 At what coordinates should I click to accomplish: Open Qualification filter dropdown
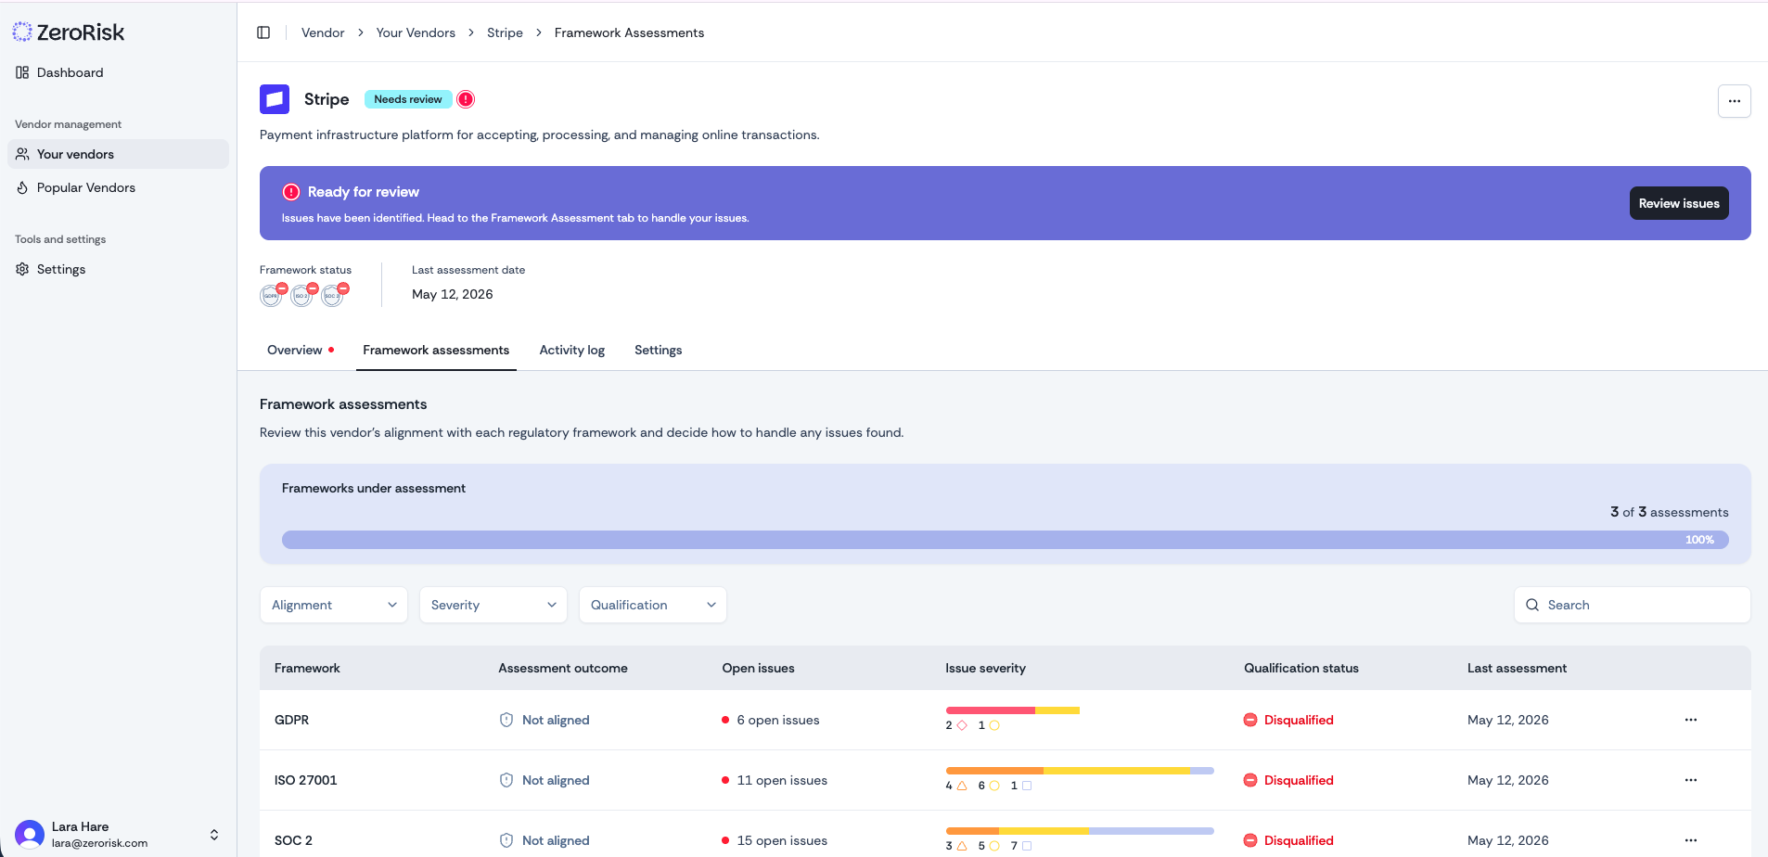tap(653, 605)
